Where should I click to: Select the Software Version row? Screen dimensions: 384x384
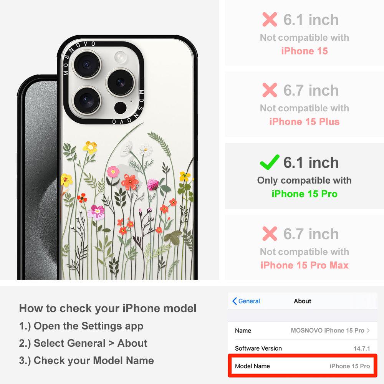pyautogui.click(x=302, y=348)
